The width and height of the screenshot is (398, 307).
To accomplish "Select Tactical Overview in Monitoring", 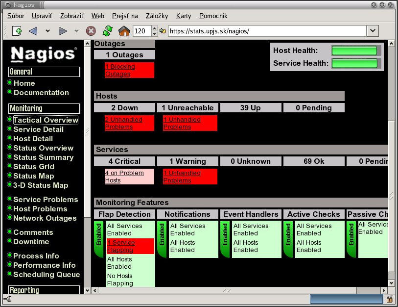I will pyautogui.click(x=46, y=120).
